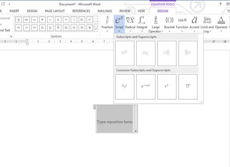
Task: Insert the tilde (~) symbol
Action: pos(50,20)
